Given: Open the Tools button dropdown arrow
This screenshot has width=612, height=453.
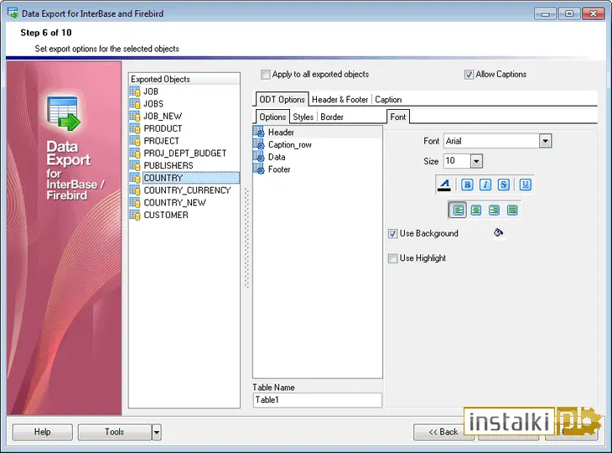Looking at the screenshot, I should (157, 432).
